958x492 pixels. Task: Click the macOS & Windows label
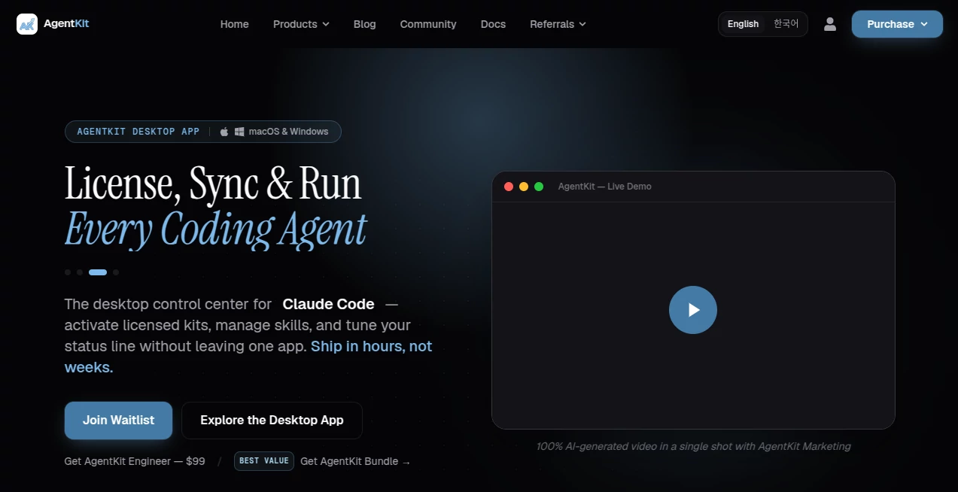289,132
